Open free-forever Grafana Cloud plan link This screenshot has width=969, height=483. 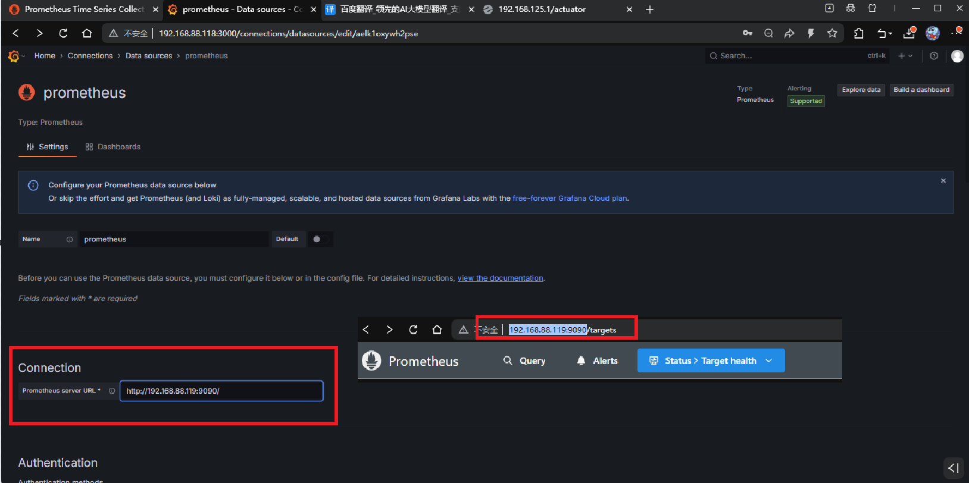[x=570, y=199]
